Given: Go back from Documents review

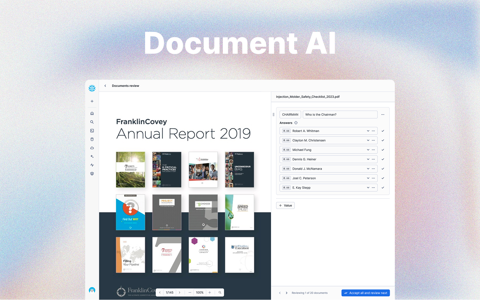Looking at the screenshot, I should click(105, 86).
